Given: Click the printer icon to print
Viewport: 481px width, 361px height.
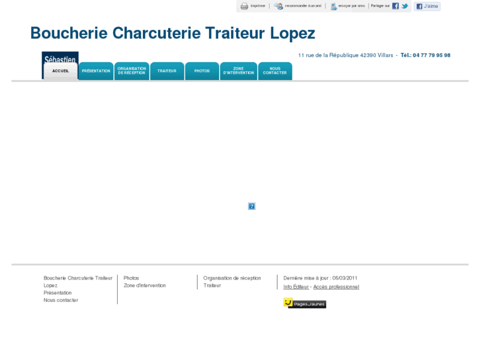Looking at the screenshot, I should tap(244, 6).
